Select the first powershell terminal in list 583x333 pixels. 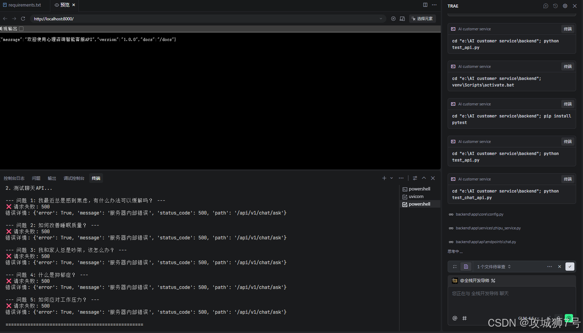[419, 189]
